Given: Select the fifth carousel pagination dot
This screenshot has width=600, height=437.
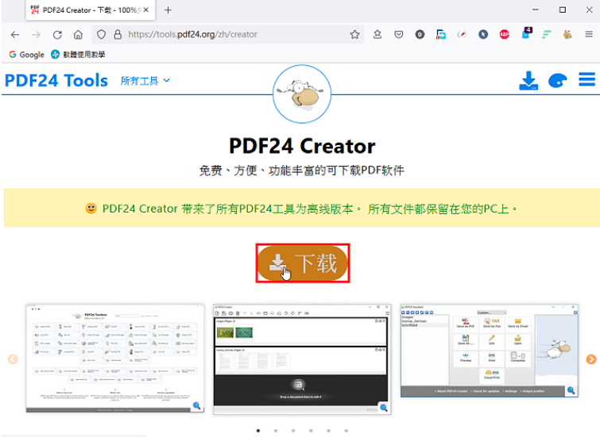Looking at the screenshot, I should coord(328,431).
